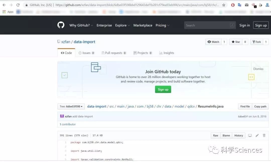Watch the repository
Viewport: 271px width, 162px height.
pos(213,42)
